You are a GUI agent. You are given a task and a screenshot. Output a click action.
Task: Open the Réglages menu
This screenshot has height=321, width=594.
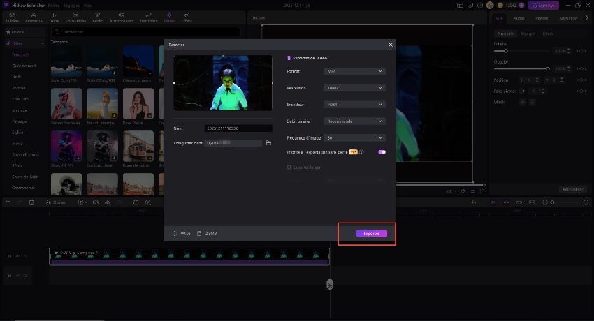pos(71,6)
